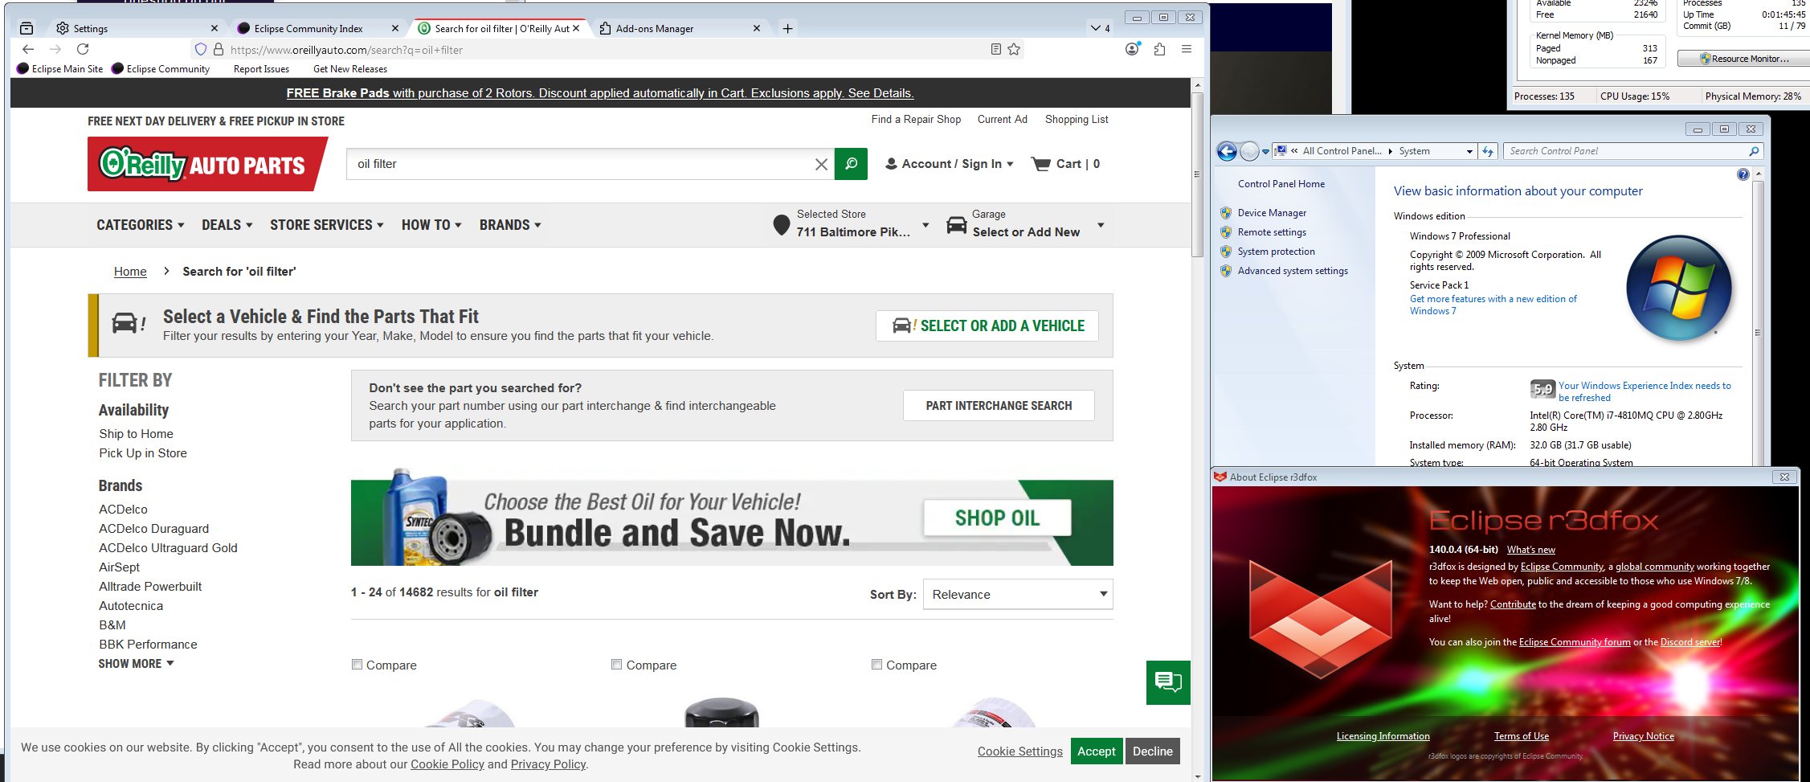Open Report Issues bookmark
Image resolution: width=1810 pixels, height=782 pixels.
tap(261, 69)
